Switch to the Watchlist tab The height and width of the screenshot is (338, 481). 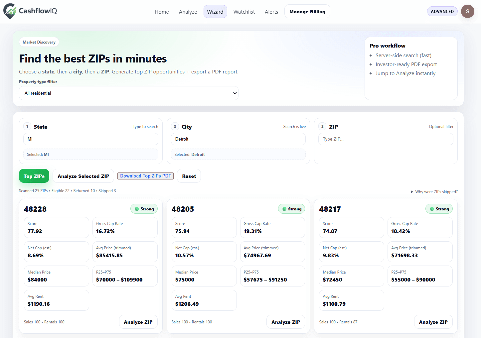click(244, 12)
